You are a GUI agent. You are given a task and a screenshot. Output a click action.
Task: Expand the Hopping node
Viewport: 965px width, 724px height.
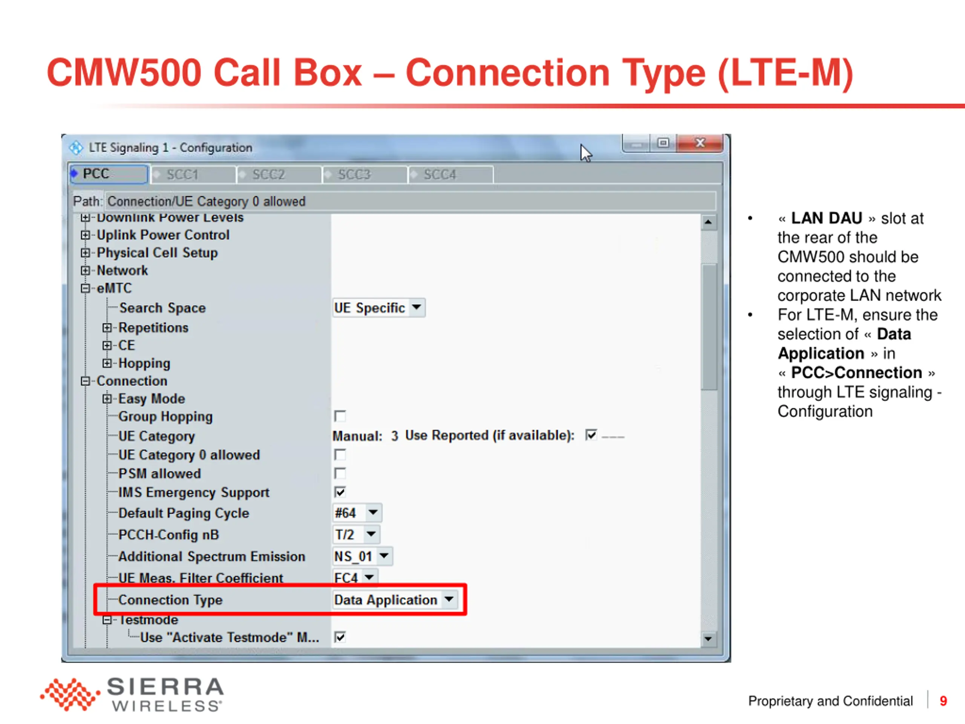click(x=107, y=363)
